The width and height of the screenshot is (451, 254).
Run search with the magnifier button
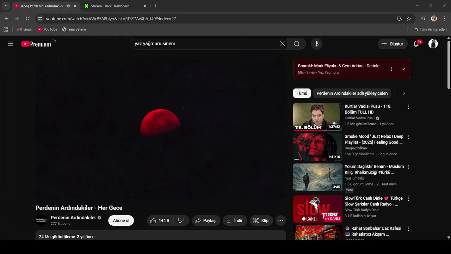(297, 44)
